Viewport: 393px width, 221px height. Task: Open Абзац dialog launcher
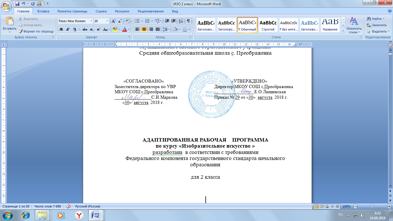(190, 37)
